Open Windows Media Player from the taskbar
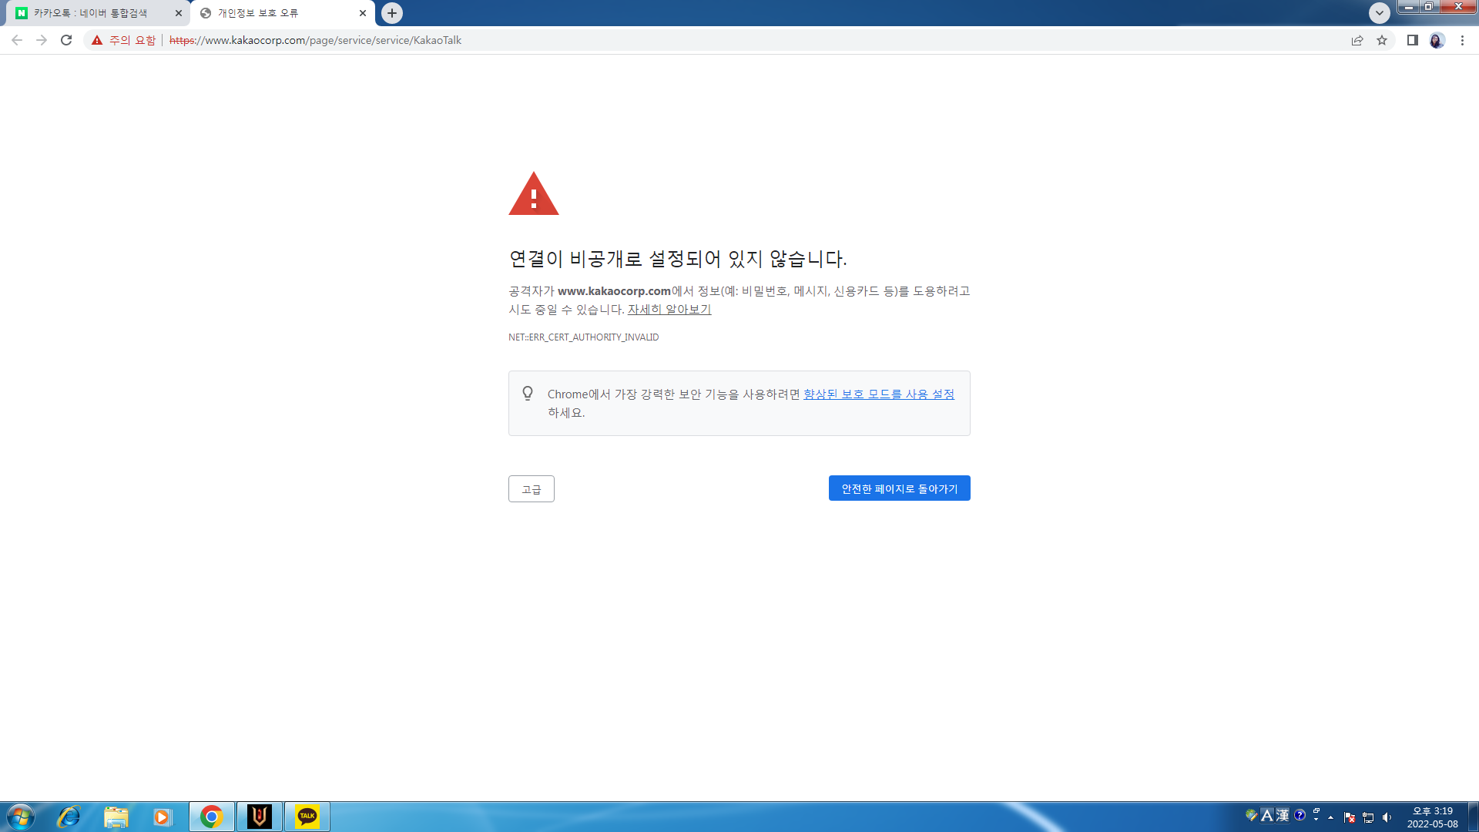Viewport: 1479px width, 832px height. tap(162, 817)
